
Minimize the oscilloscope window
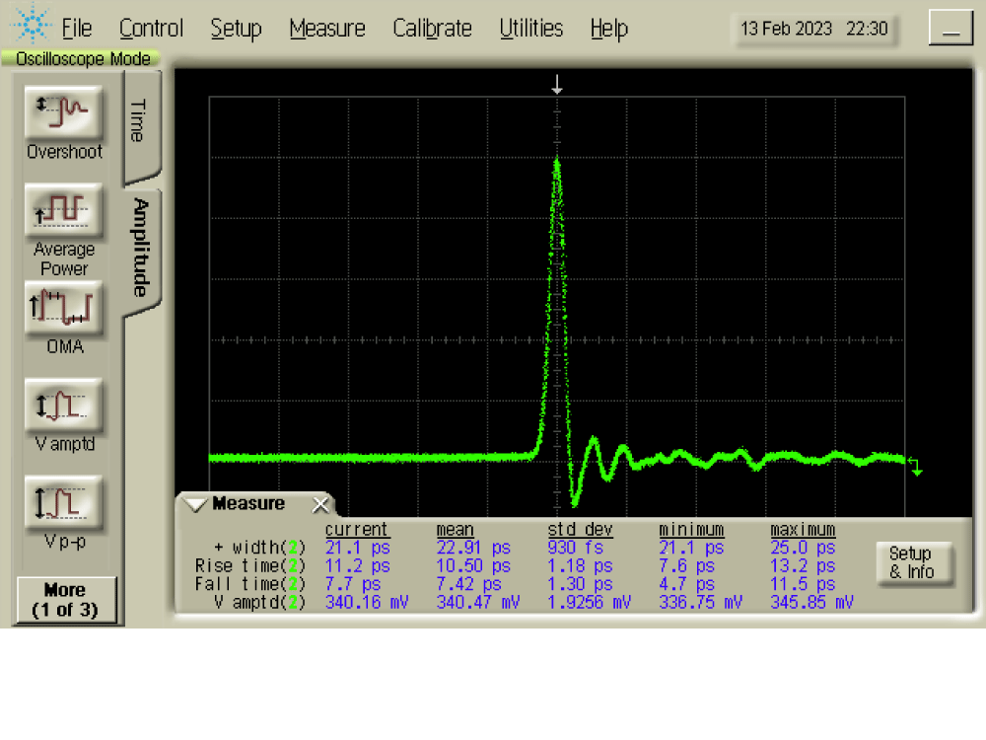951,29
